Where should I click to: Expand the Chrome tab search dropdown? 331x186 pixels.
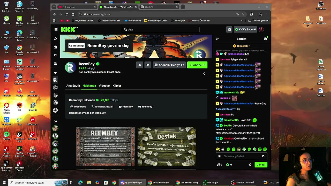point(54,7)
